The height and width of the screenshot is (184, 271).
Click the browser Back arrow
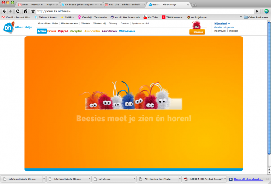tap(5, 11)
